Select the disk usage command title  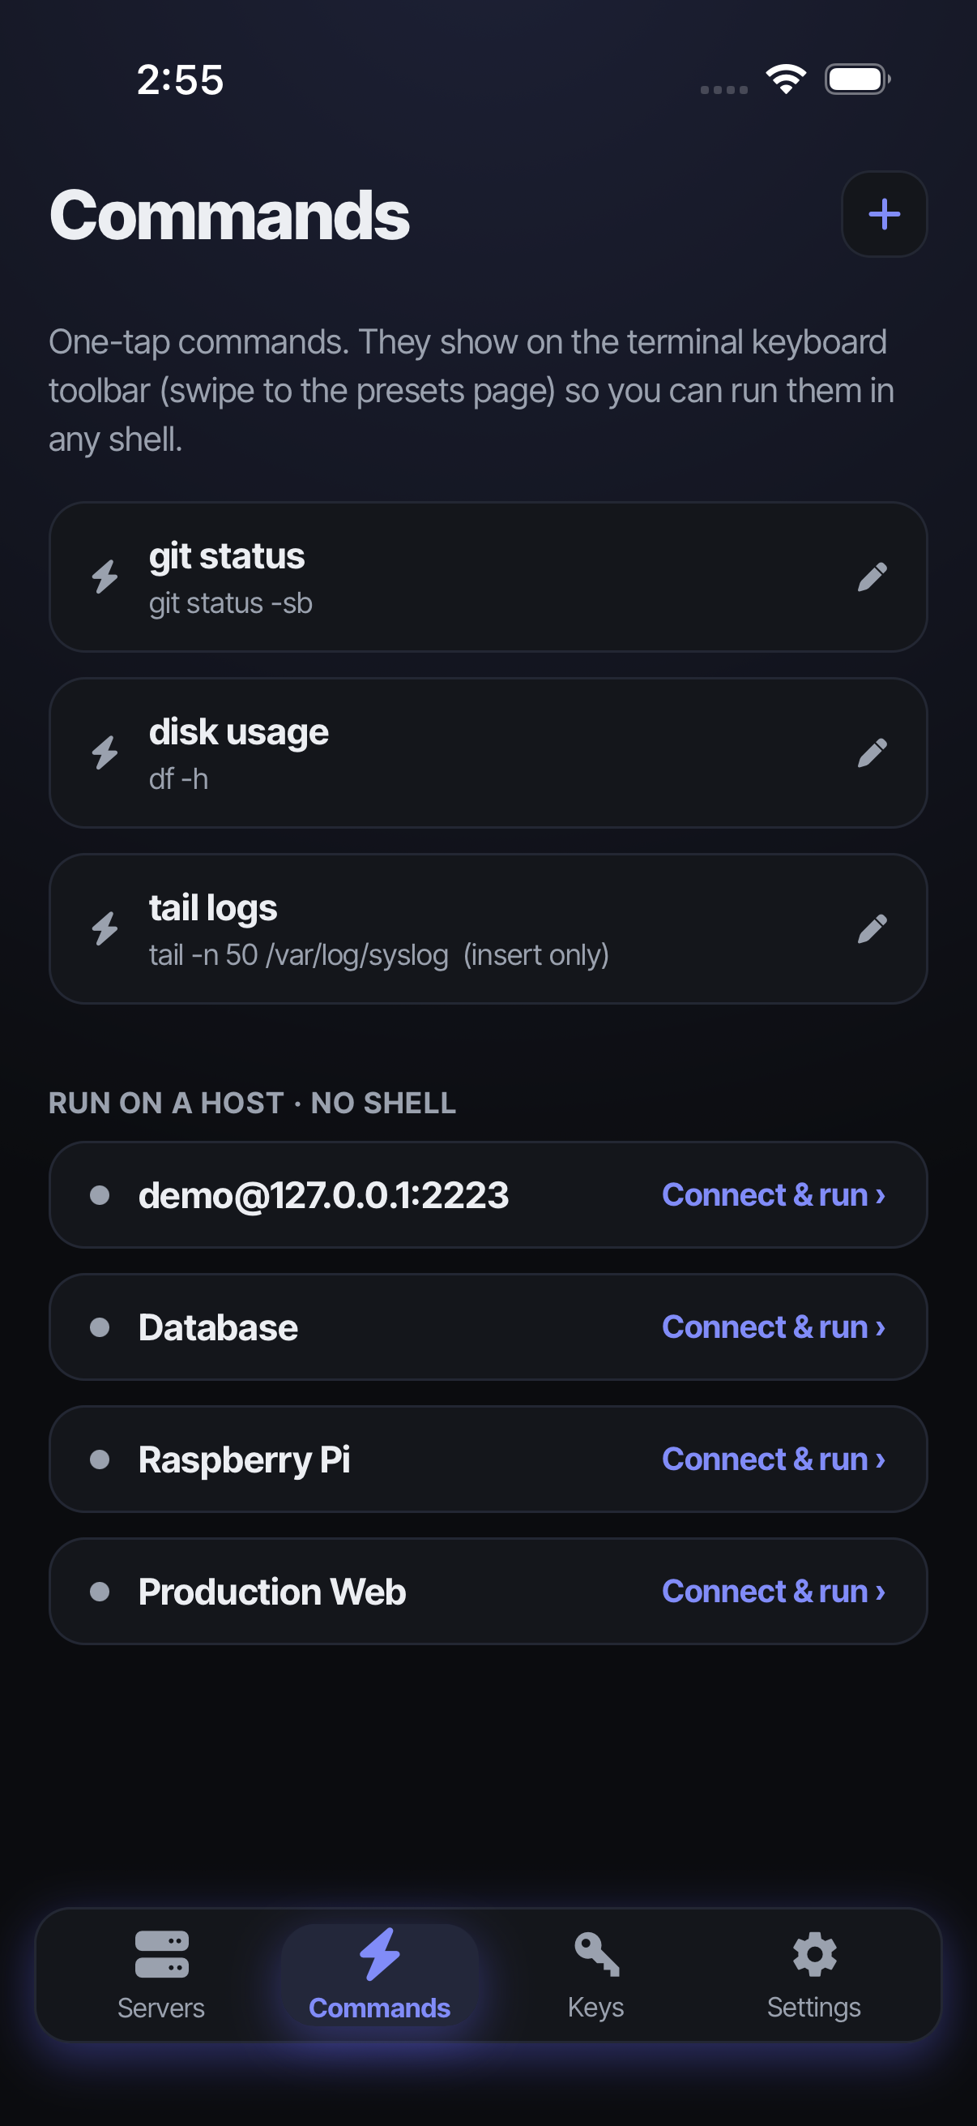(x=238, y=732)
